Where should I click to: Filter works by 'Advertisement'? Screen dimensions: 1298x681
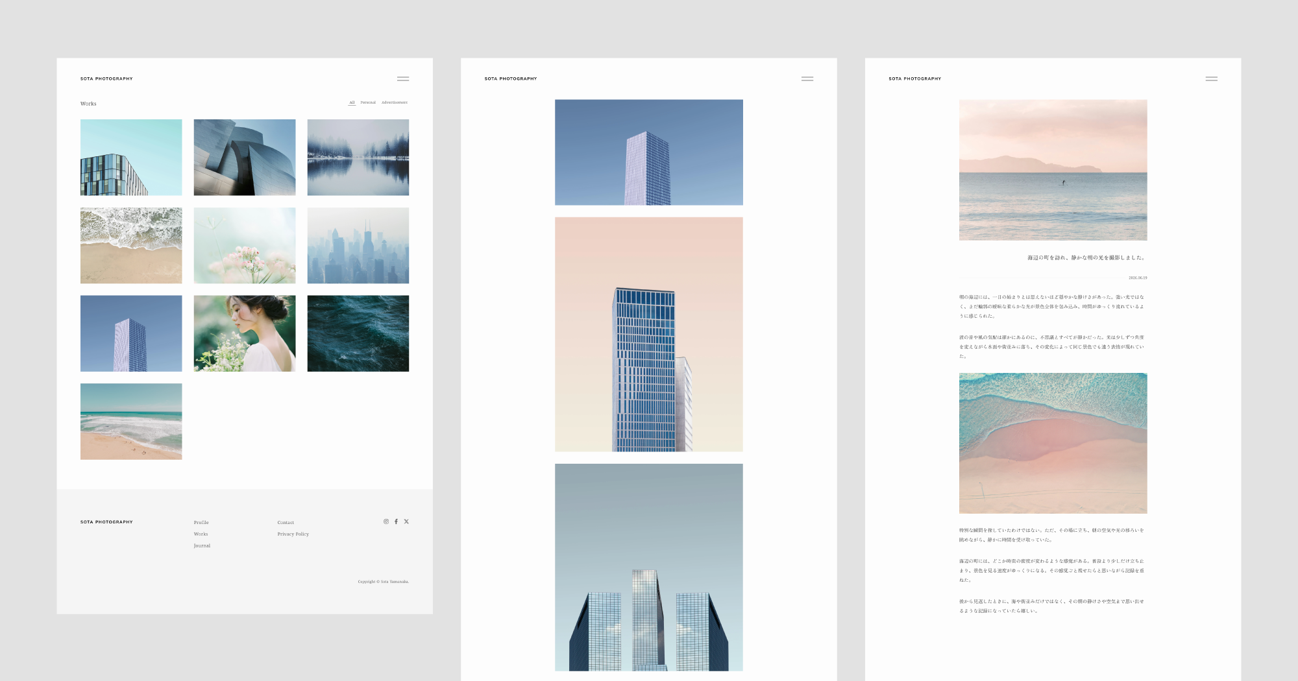[x=395, y=102]
